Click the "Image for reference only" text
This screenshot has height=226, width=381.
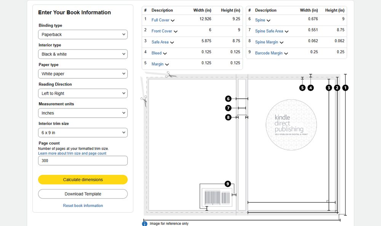(x=169, y=224)
